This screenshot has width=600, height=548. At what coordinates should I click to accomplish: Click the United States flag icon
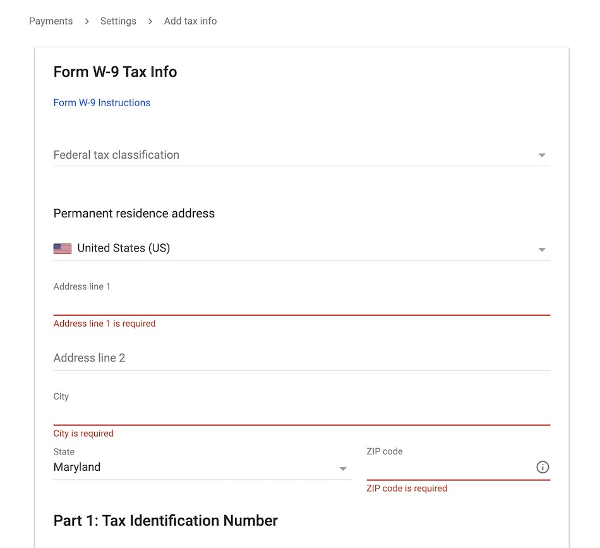pos(63,248)
